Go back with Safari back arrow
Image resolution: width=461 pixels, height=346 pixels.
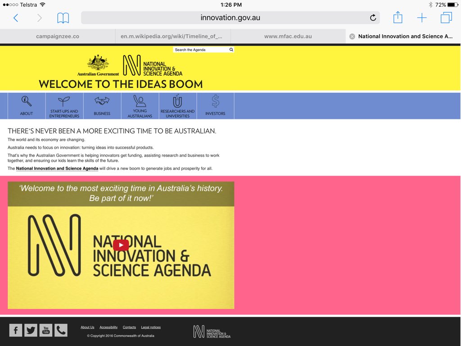(16, 18)
